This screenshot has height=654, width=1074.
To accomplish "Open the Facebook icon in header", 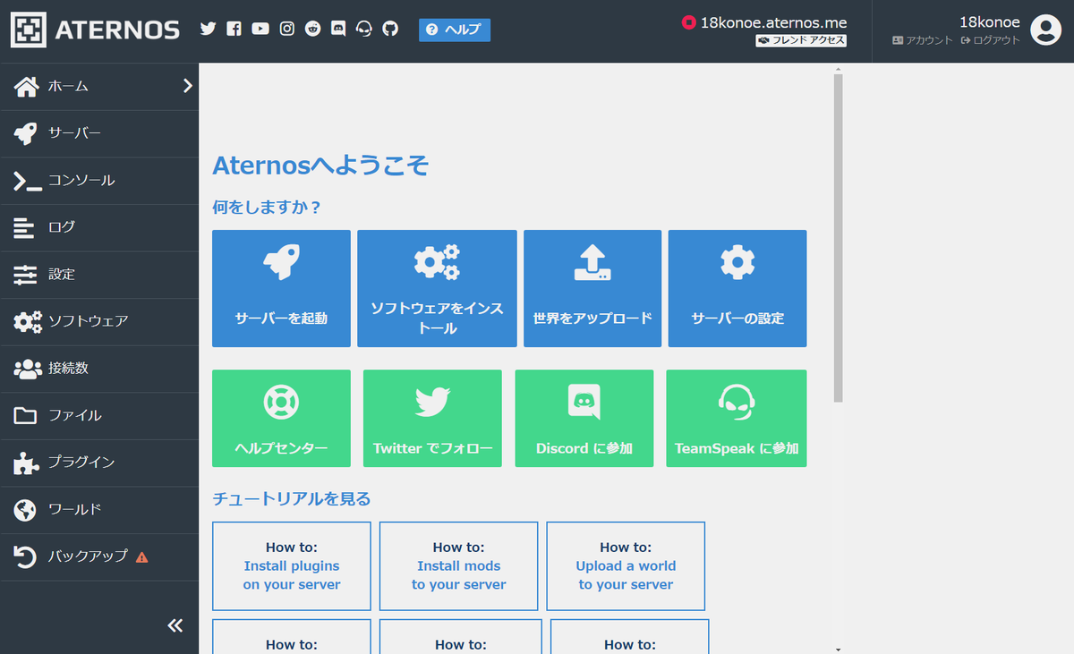I will click(234, 29).
